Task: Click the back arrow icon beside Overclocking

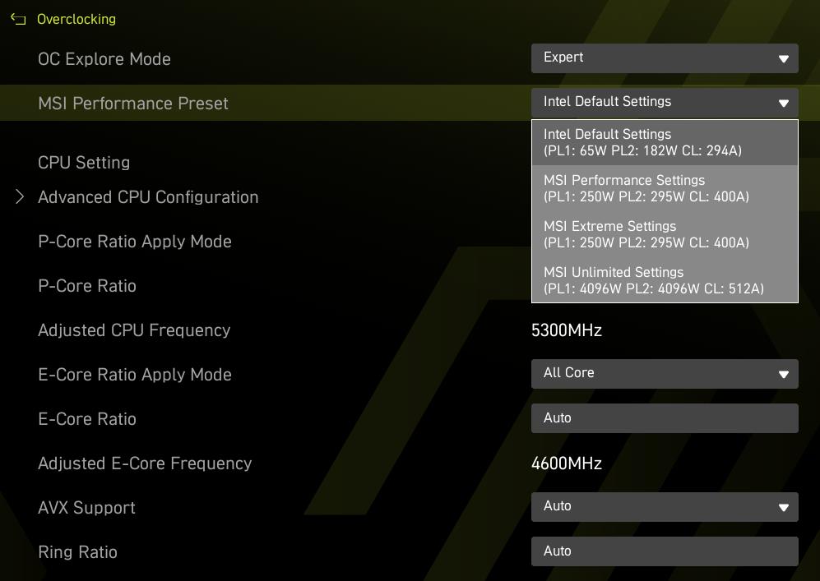Action: pos(18,20)
